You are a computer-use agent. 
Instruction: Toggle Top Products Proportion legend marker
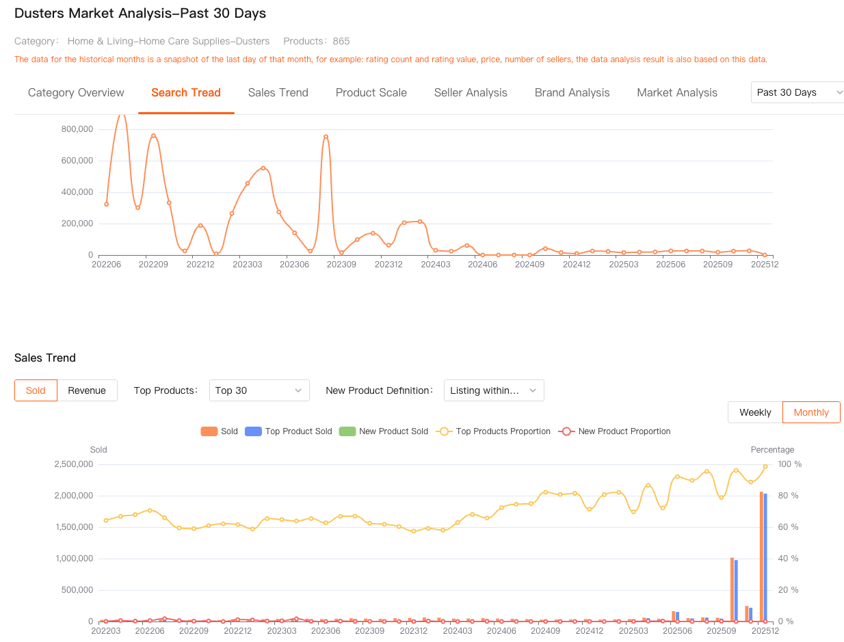click(x=445, y=431)
